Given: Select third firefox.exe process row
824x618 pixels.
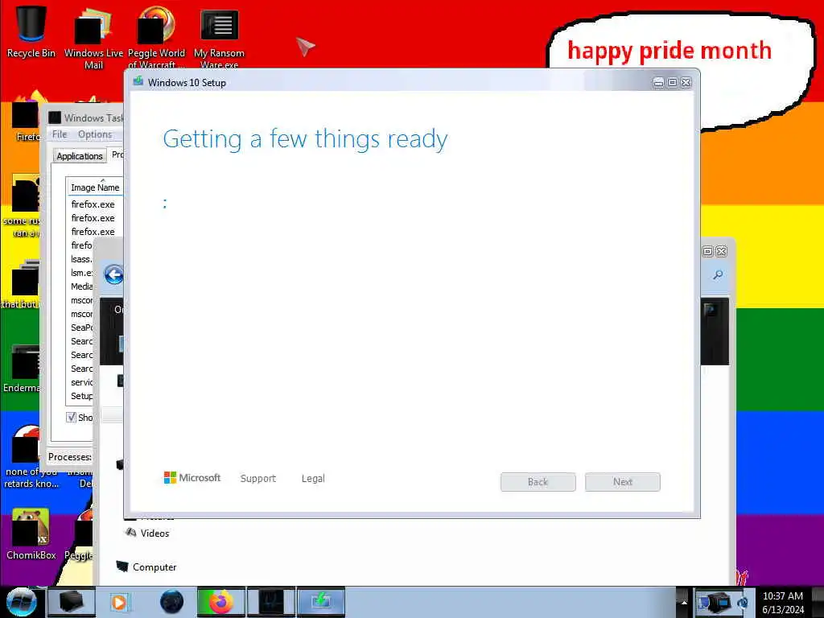Looking at the screenshot, I should click(x=95, y=231).
